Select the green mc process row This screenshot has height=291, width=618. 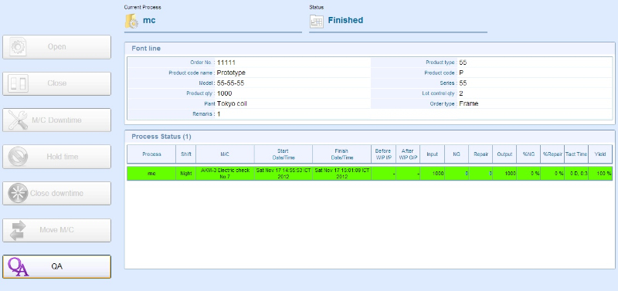(x=370, y=174)
